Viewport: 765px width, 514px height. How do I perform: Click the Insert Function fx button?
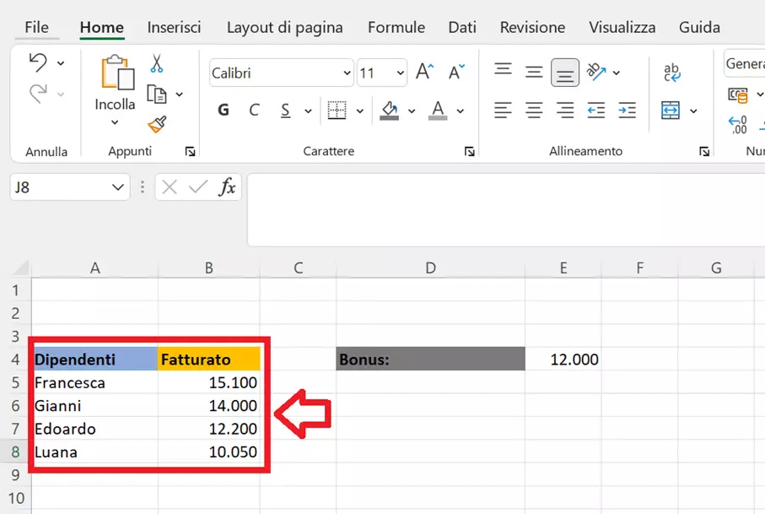(228, 187)
